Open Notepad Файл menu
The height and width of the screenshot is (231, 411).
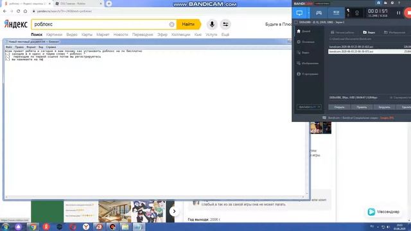point(8,47)
